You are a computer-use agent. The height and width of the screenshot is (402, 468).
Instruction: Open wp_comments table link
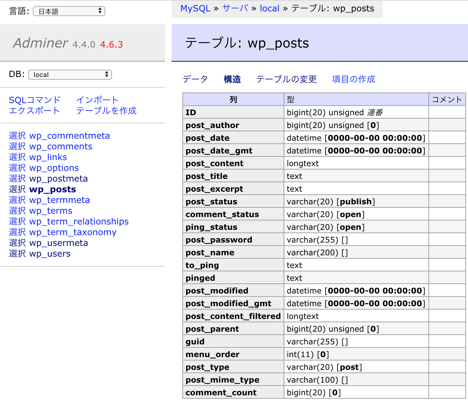61,146
